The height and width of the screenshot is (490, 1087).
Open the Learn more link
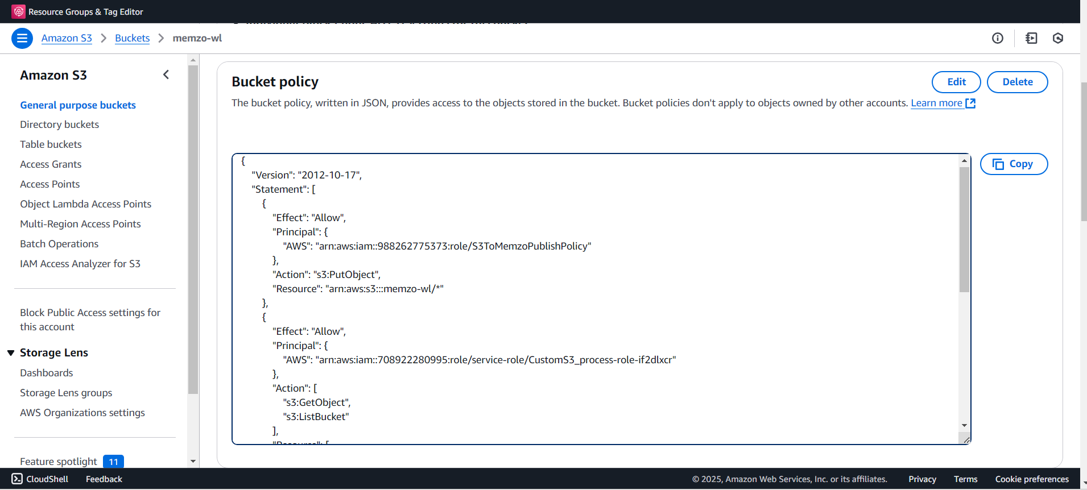click(x=936, y=103)
